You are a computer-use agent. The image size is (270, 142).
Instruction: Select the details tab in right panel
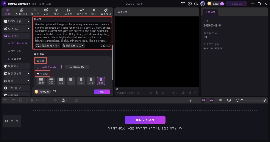(x=210, y=12)
